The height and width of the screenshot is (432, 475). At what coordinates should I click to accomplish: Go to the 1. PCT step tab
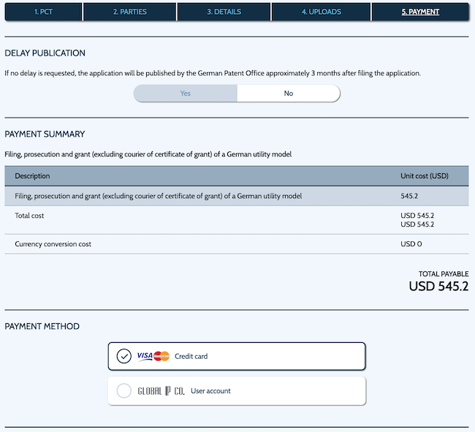43,12
